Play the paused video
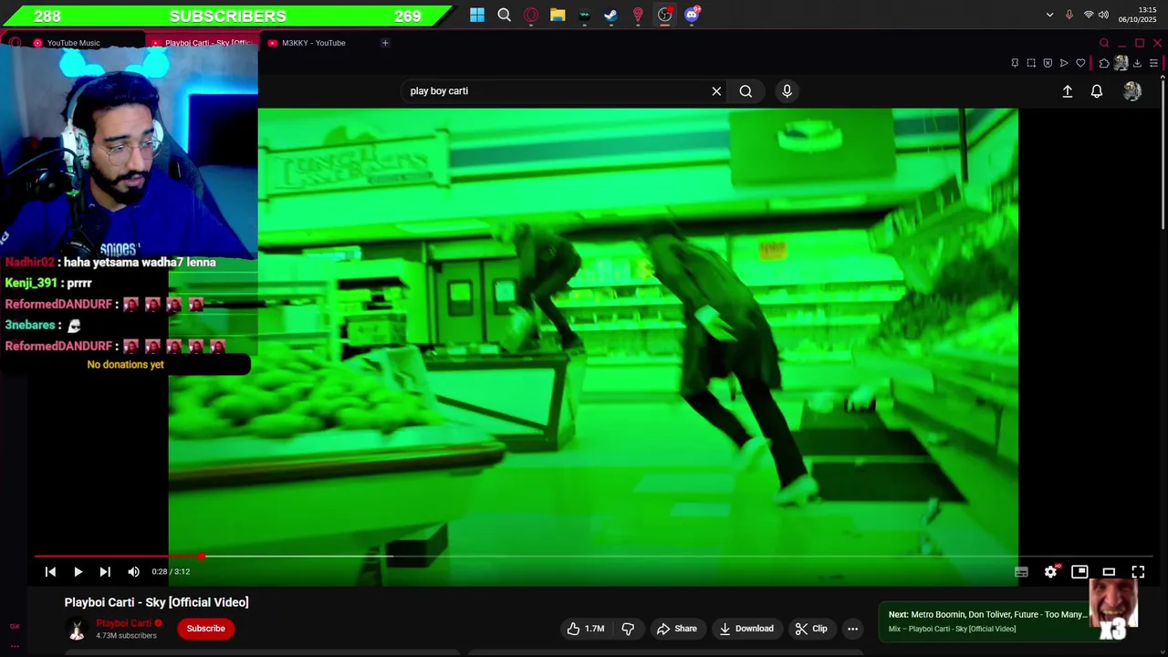 pyautogui.click(x=78, y=571)
